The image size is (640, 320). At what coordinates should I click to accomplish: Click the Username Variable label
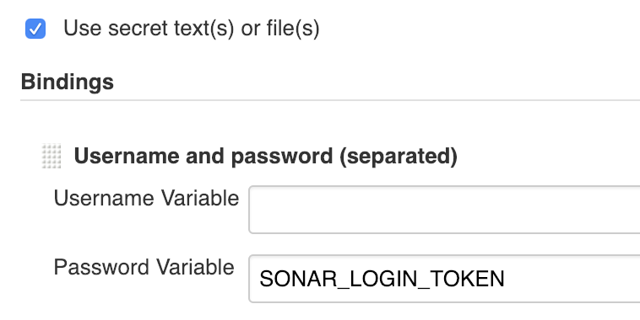(146, 198)
